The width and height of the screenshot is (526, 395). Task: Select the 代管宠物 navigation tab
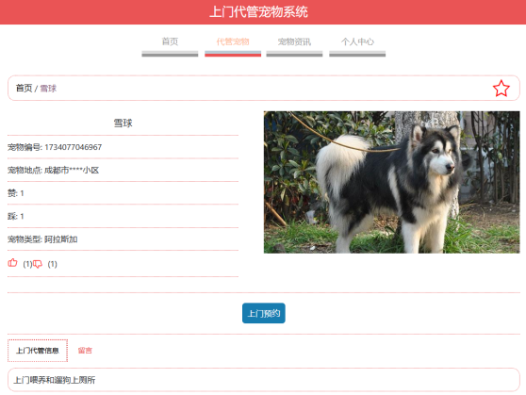coord(233,41)
